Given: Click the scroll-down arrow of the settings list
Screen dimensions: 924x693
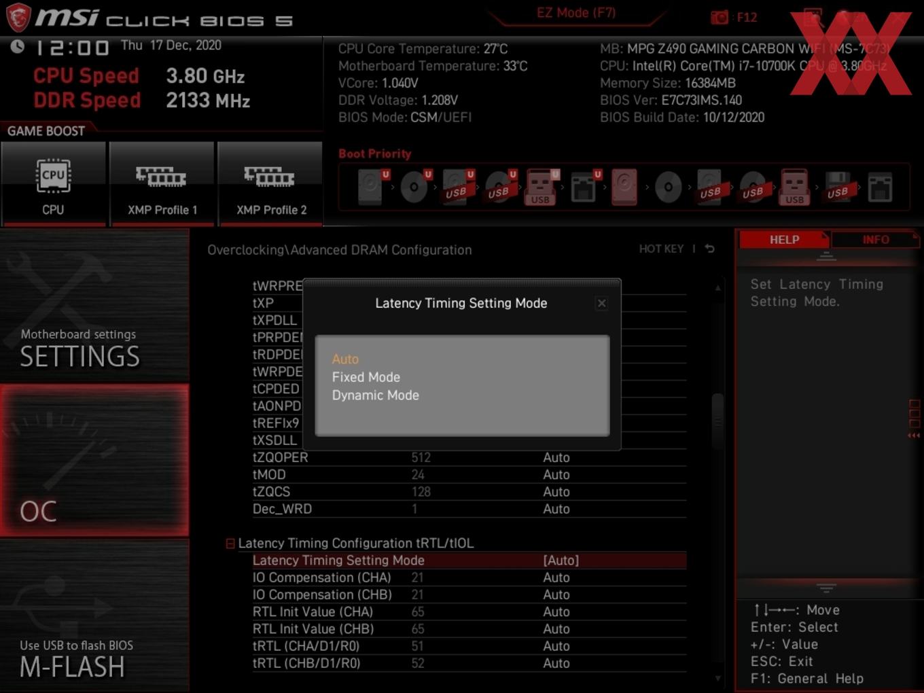Looking at the screenshot, I should pyautogui.click(x=717, y=678).
